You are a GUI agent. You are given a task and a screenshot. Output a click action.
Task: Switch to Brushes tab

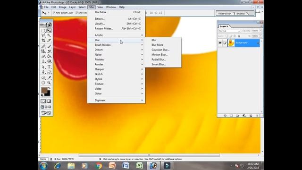[x=241, y=14]
